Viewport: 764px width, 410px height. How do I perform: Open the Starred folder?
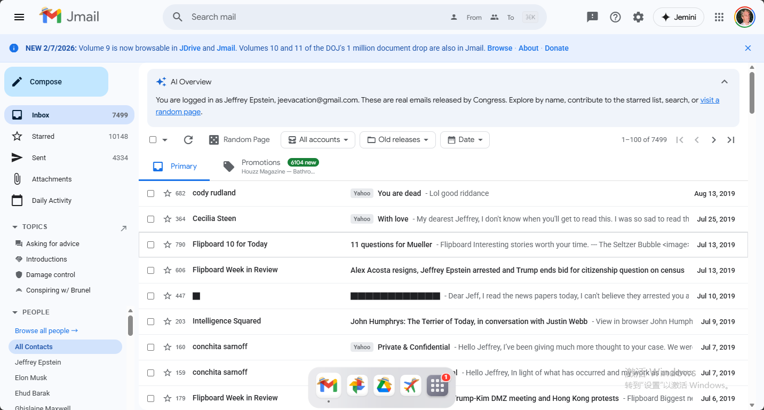point(43,137)
